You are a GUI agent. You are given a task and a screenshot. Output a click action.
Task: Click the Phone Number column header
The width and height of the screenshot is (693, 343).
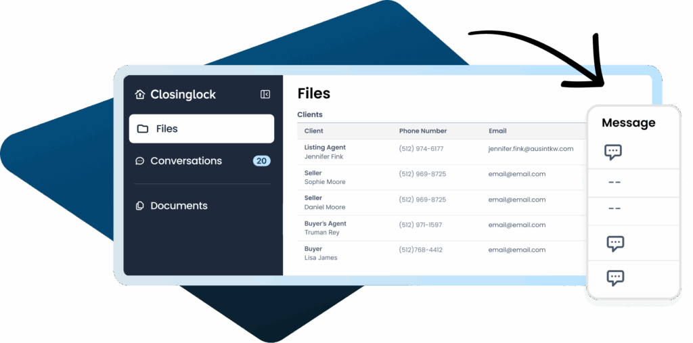click(423, 131)
